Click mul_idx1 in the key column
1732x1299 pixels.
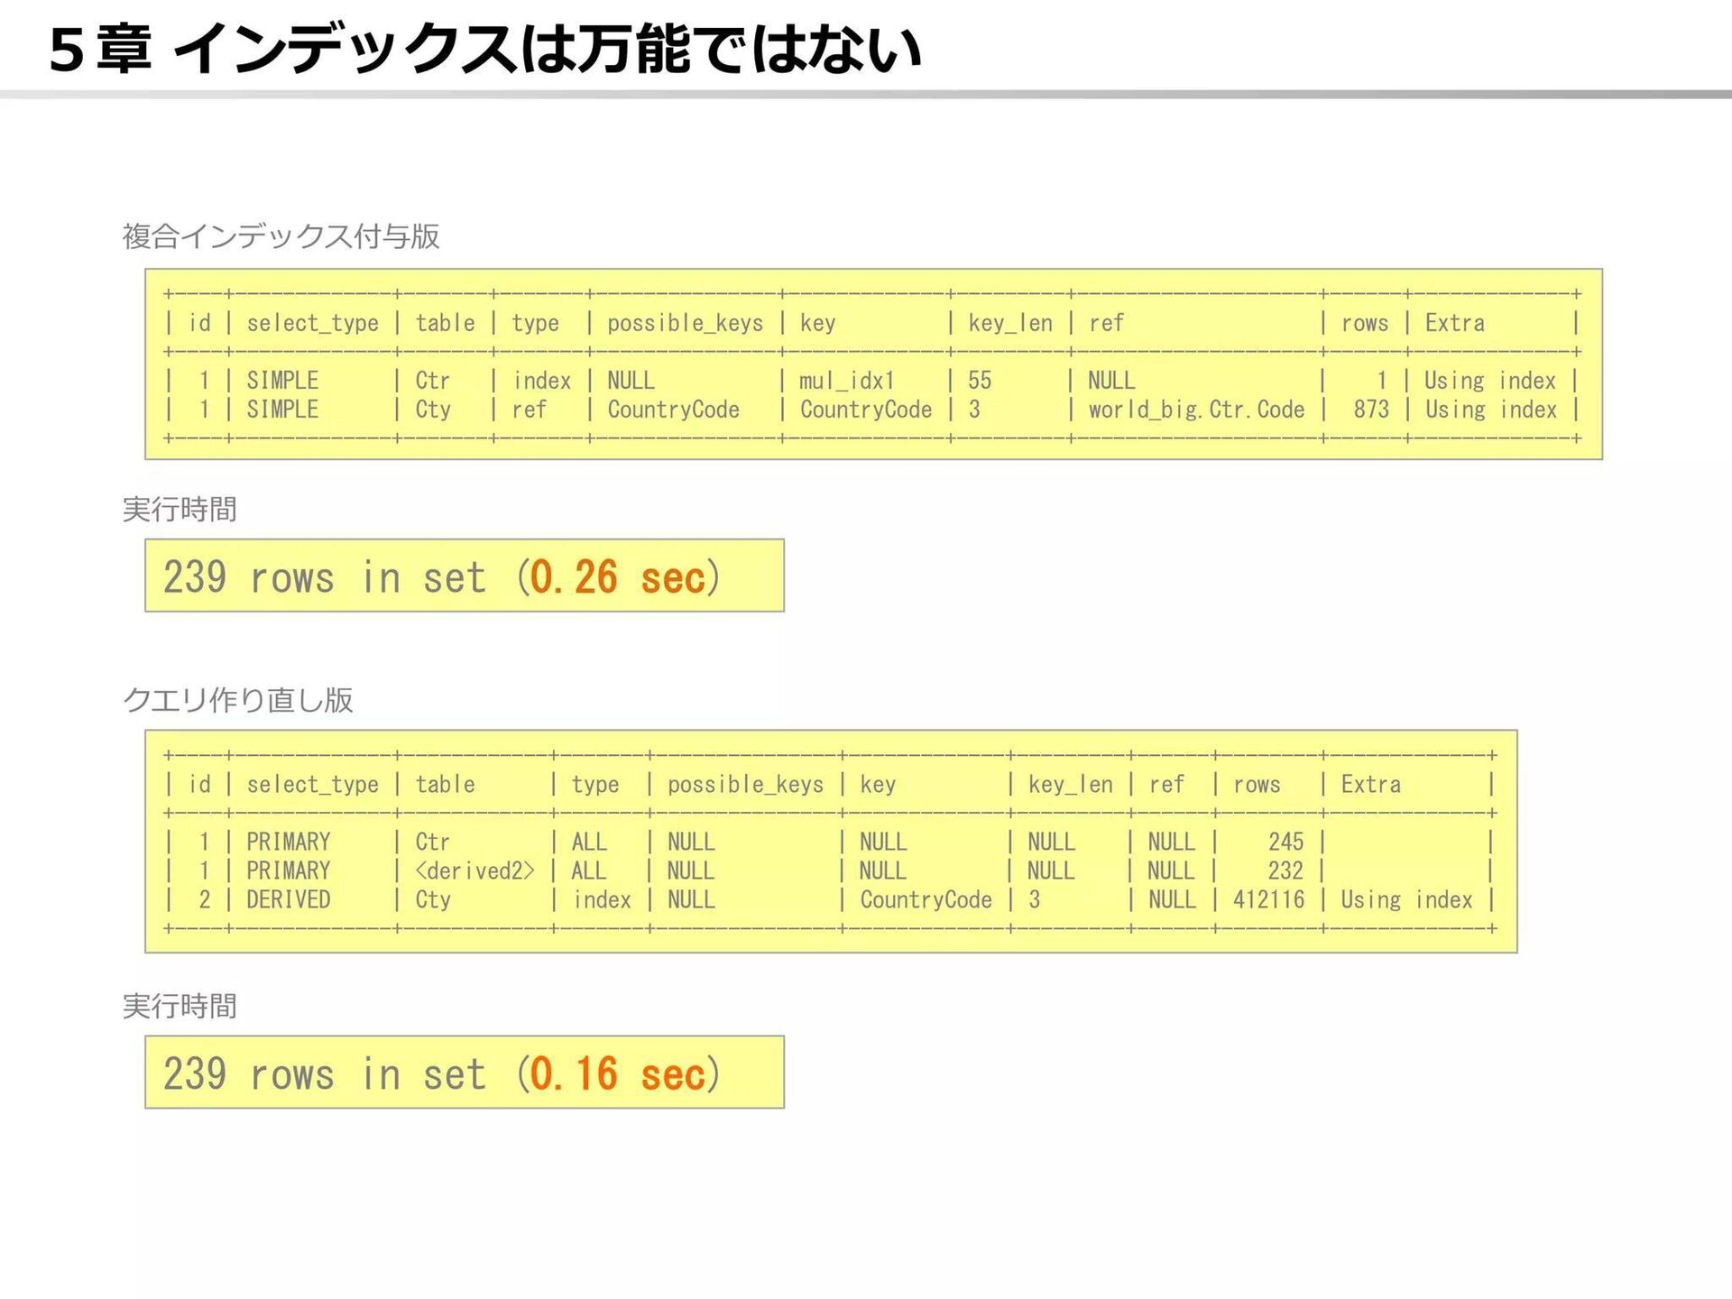click(x=846, y=381)
